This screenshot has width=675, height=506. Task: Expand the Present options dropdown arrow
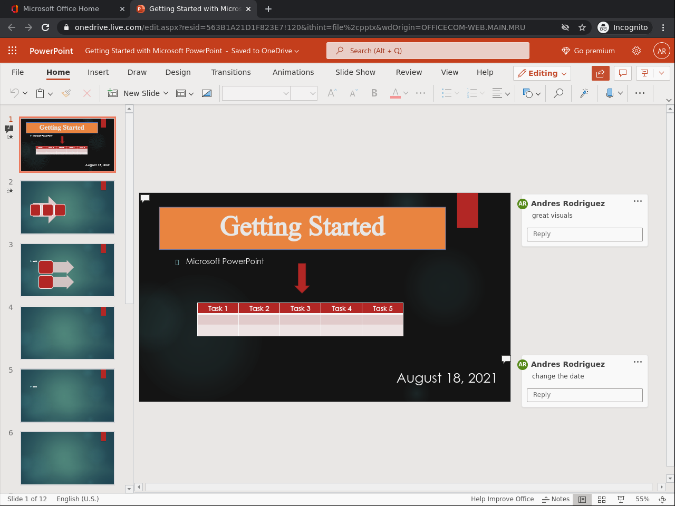point(661,73)
